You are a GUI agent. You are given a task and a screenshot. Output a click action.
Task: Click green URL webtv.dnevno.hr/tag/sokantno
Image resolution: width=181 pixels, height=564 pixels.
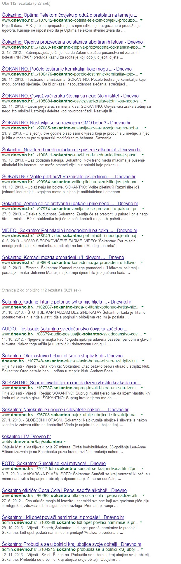click(x=32, y=442)
